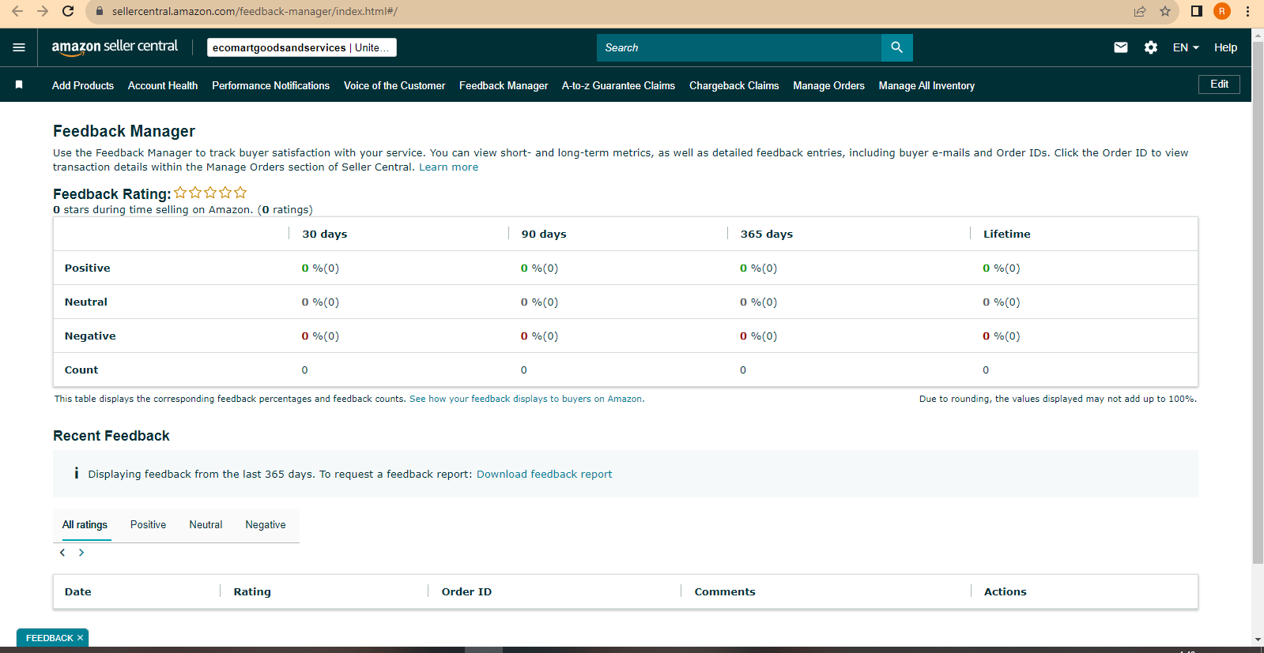Open Add Products in the nav bar

[83, 85]
